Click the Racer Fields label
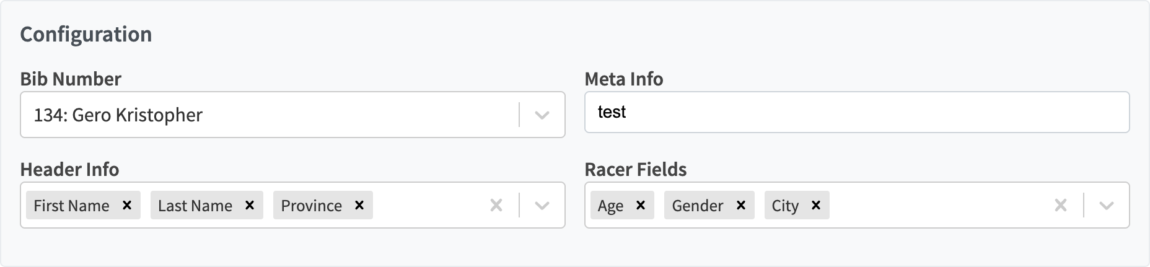 tap(636, 169)
